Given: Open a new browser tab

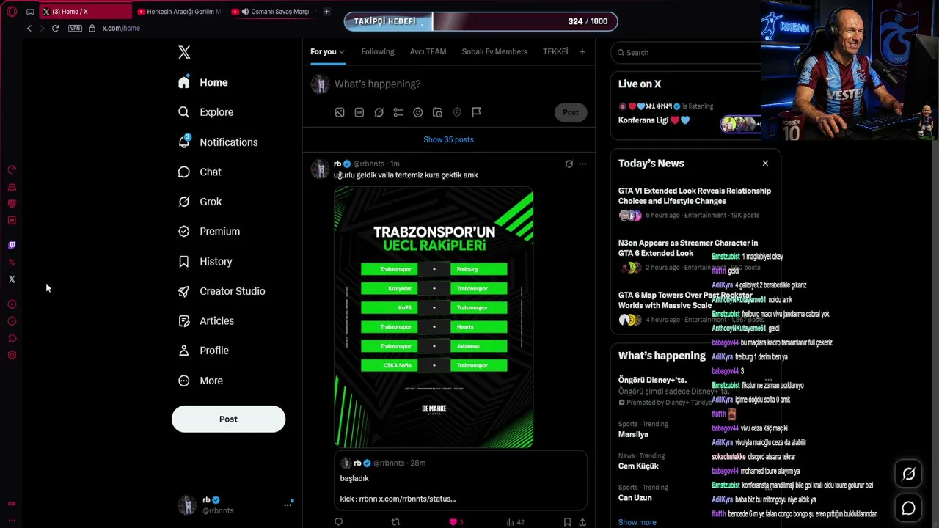Looking at the screenshot, I should point(326,12).
